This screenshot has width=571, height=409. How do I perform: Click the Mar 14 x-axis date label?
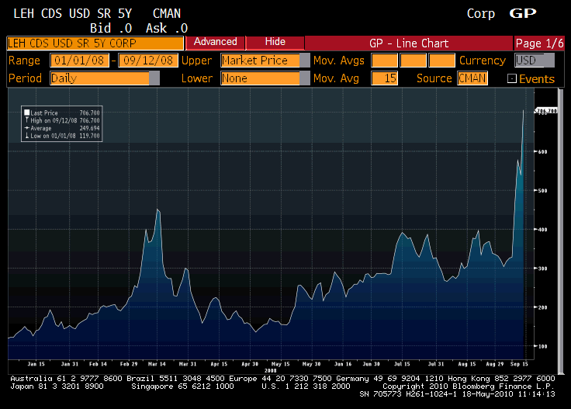[157, 364]
